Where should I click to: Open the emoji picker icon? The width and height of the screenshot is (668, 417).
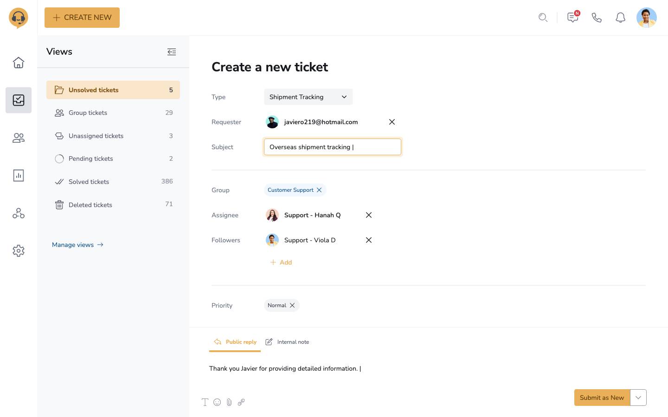click(217, 402)
